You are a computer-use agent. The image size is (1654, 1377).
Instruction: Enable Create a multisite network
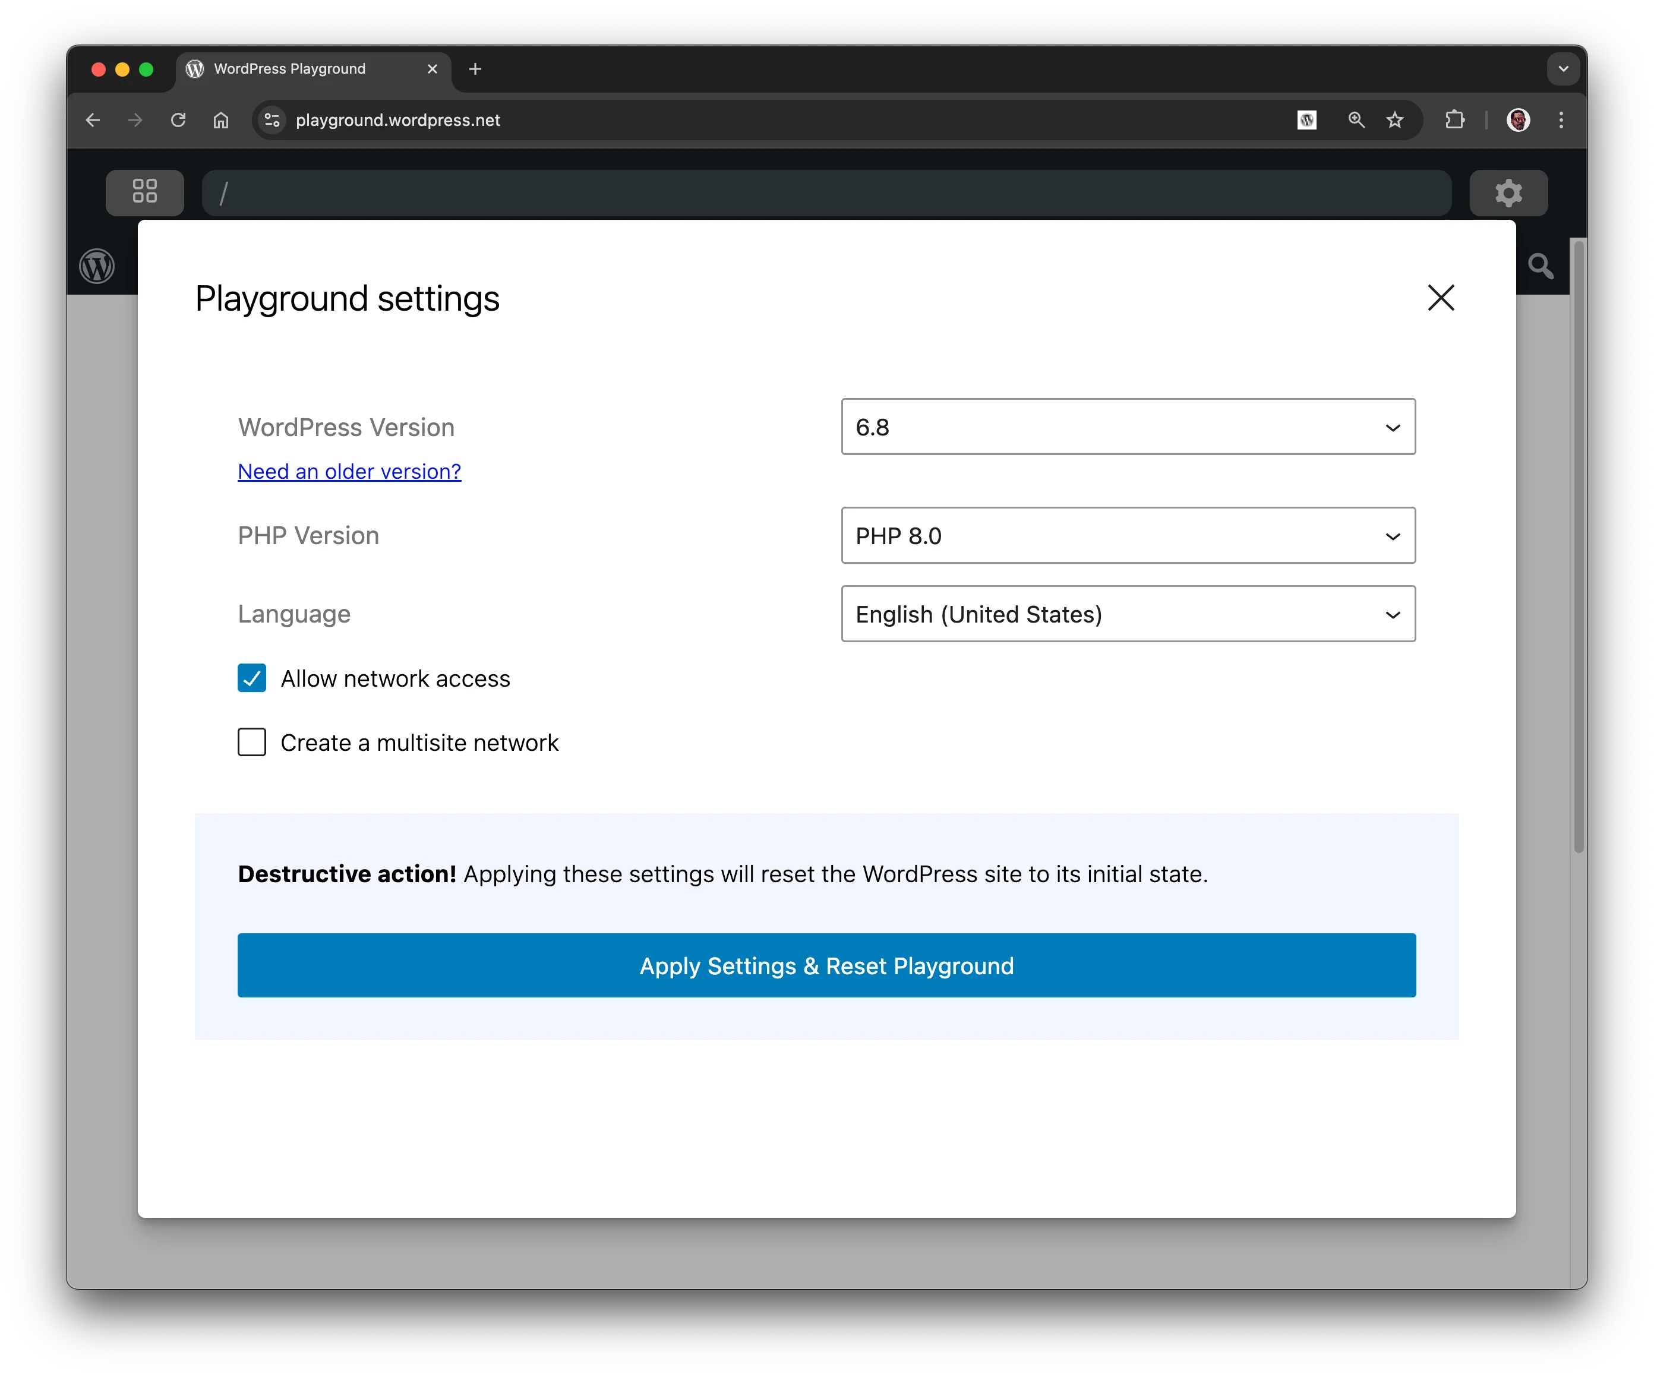(x=252, y=742)
